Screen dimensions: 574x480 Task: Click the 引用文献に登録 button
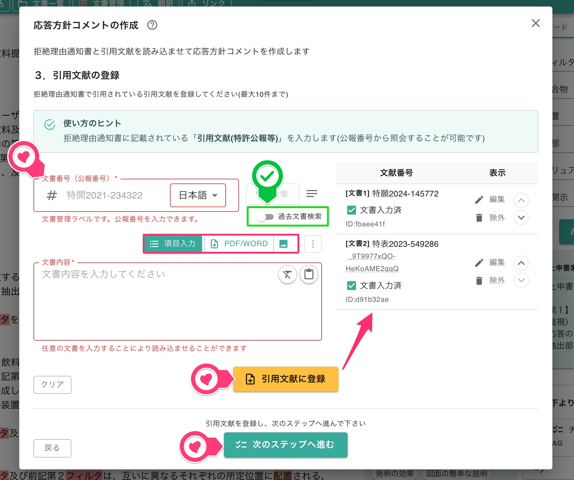[x=286, y=379]
